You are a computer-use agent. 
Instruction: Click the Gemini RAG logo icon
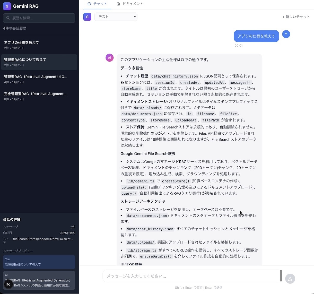click(7, 6)
